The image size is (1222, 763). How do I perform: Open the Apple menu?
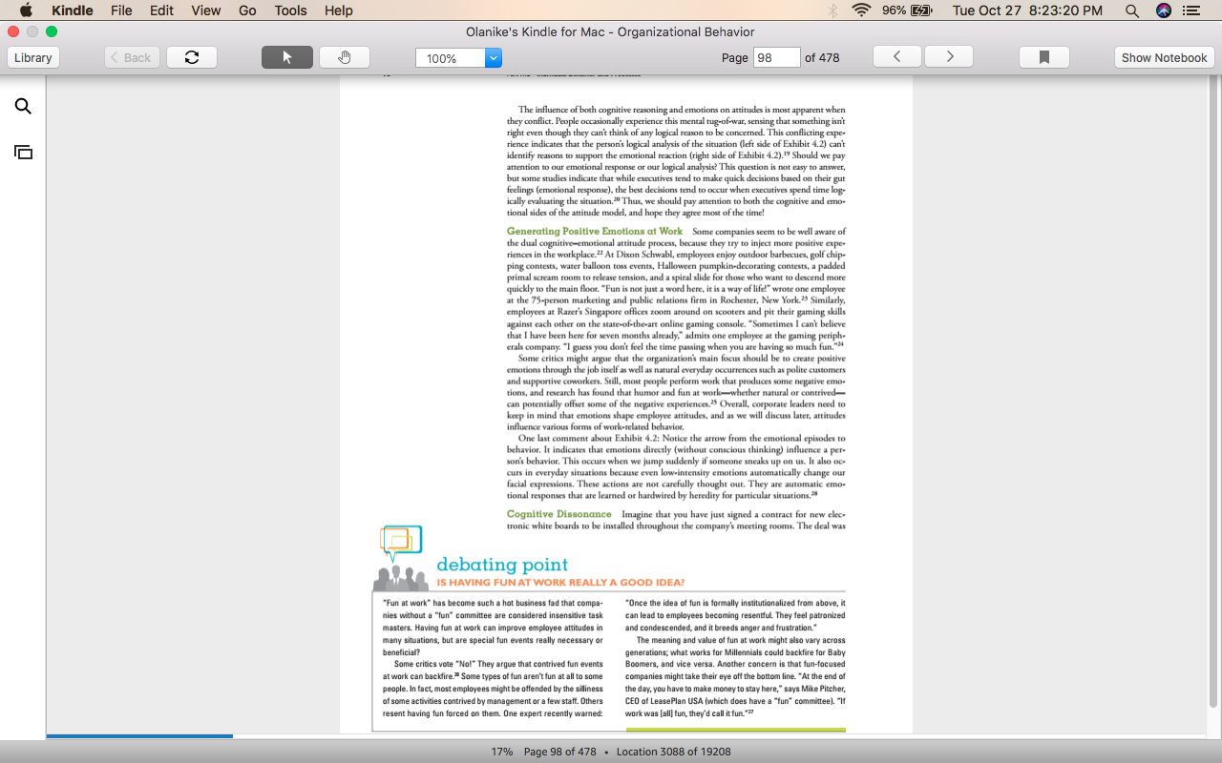[x=26, y=10]
